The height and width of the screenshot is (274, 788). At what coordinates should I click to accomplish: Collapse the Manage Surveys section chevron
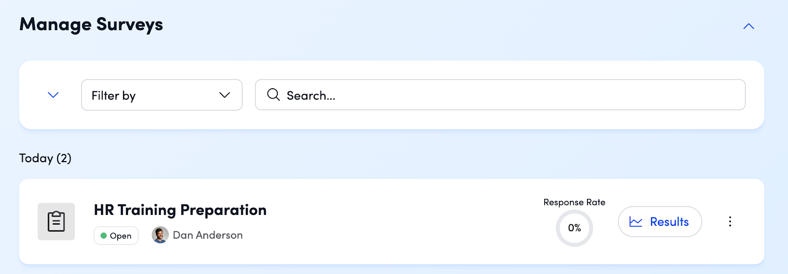(749, 27)
